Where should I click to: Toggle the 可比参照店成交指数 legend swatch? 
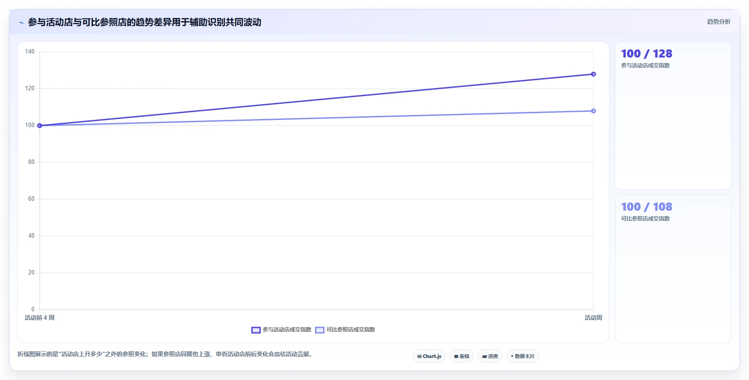[x=320, y=330]
